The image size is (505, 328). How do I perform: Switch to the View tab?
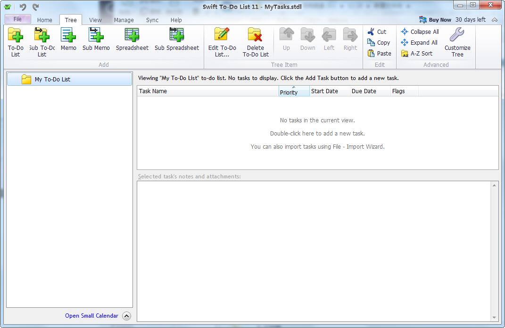click(95, 20)
